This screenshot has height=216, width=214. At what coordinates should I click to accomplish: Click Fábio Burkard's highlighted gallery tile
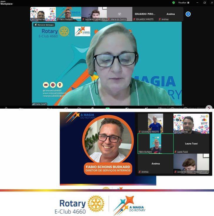click(x=156, y=143)
